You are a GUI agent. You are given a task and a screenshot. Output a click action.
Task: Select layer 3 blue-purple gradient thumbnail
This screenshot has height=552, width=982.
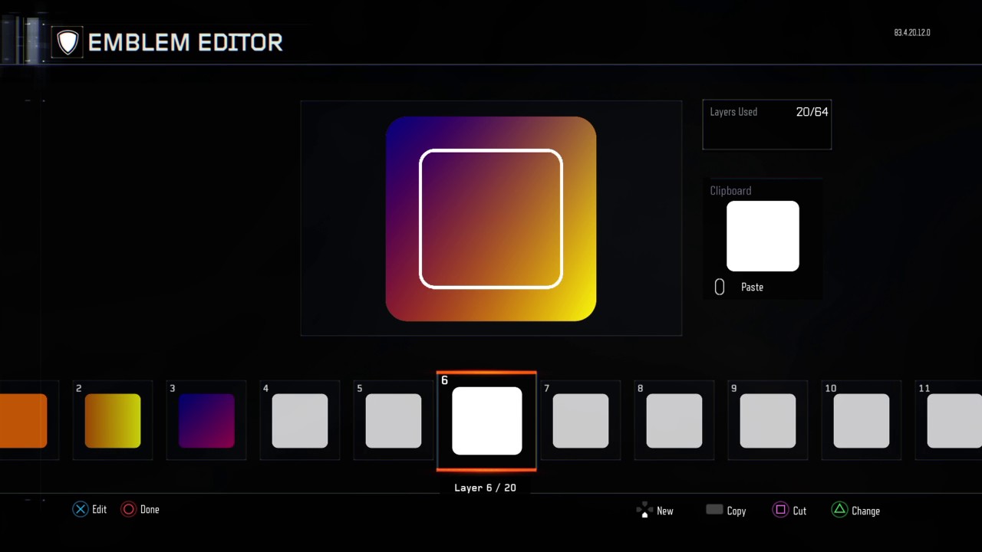(206, 421)
